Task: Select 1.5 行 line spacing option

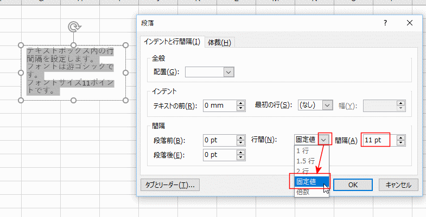Action: pos(311,161)
